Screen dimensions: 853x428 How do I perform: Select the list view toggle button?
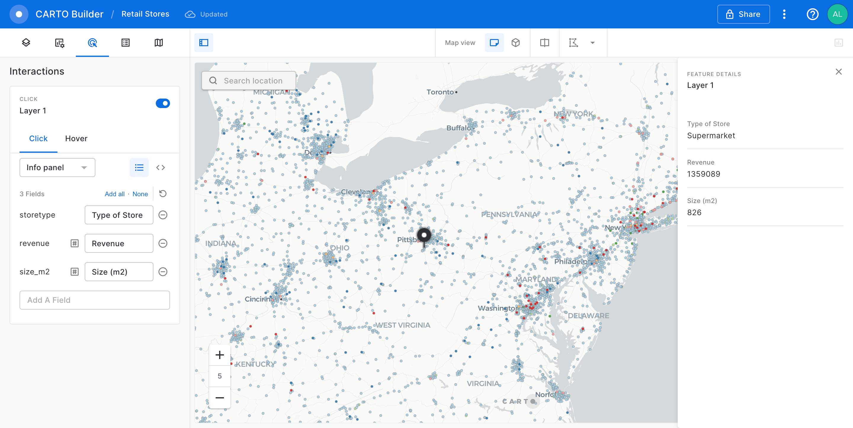pos(139,168)
